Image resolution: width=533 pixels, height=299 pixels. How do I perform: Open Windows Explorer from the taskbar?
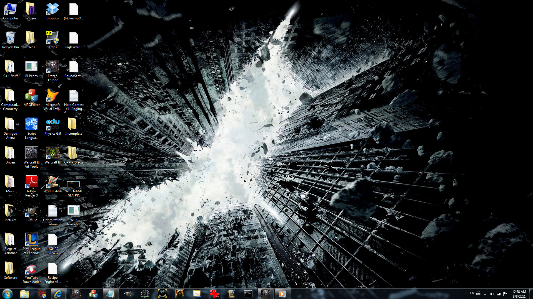coord(25,294)
